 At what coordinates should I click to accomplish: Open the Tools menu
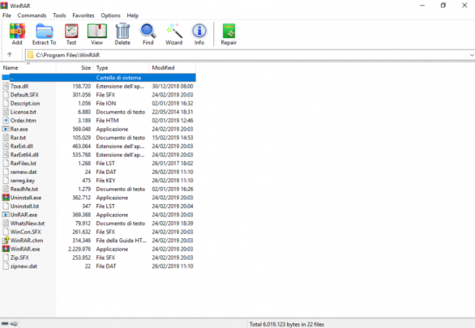tap(59, 16)
